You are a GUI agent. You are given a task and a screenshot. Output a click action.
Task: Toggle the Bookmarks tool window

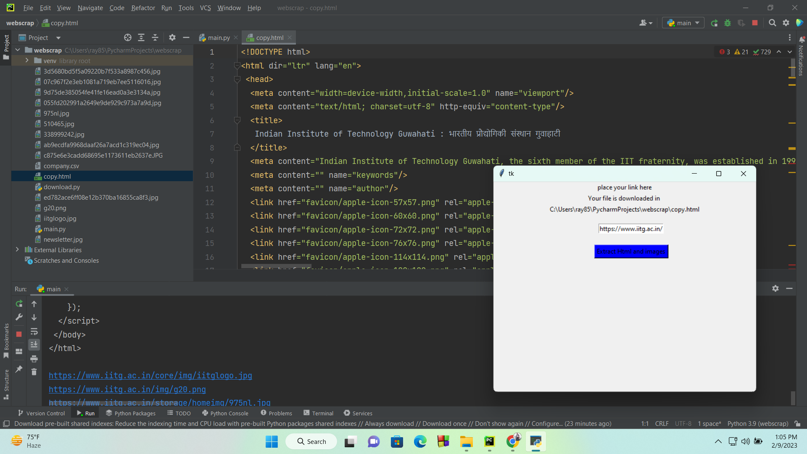point(6,340)
